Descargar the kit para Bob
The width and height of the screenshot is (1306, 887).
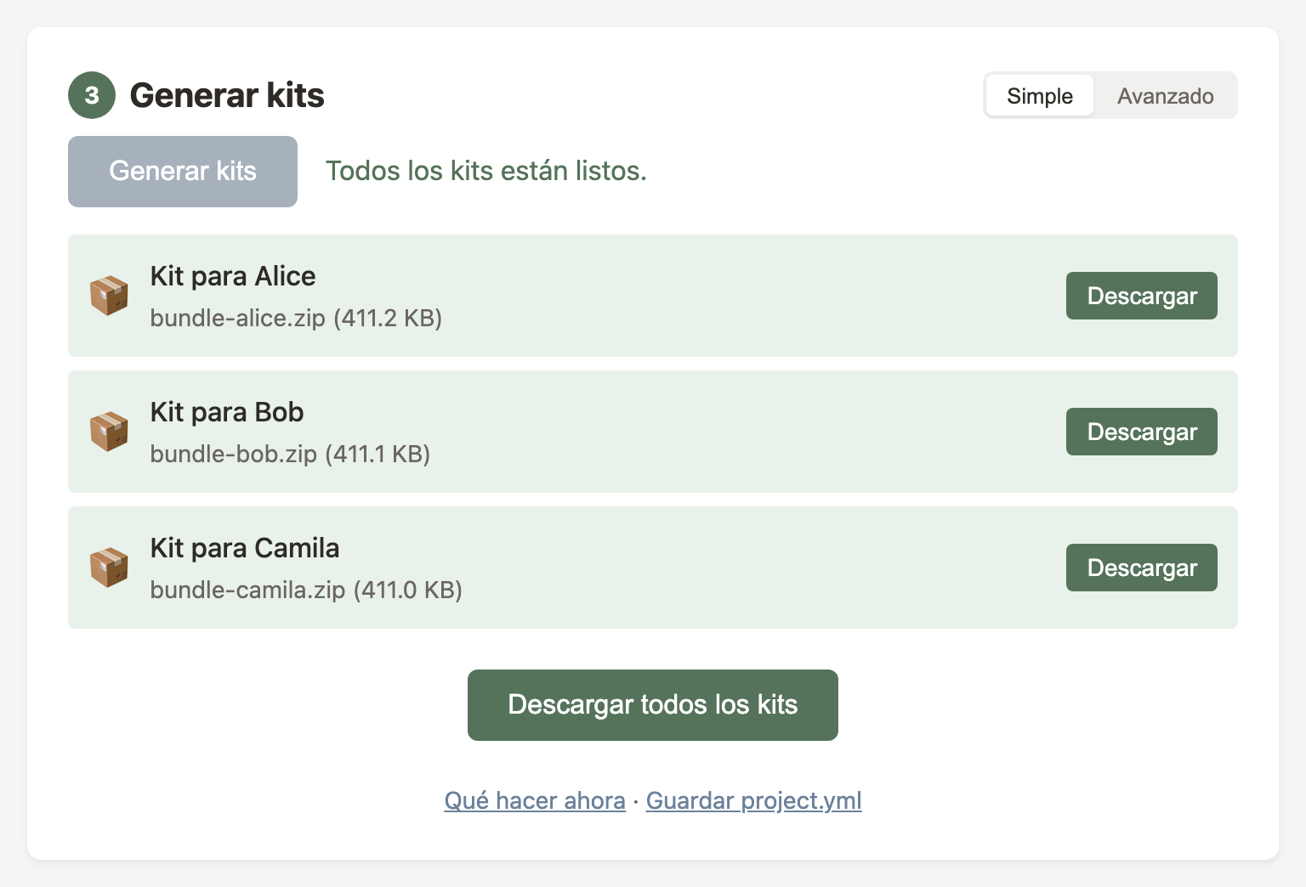point(1141,432)
